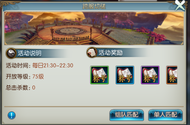Screen dimensions: 190x125
Task: Click the scroll icon beside 活动奖励
Action: coord(92,53)
